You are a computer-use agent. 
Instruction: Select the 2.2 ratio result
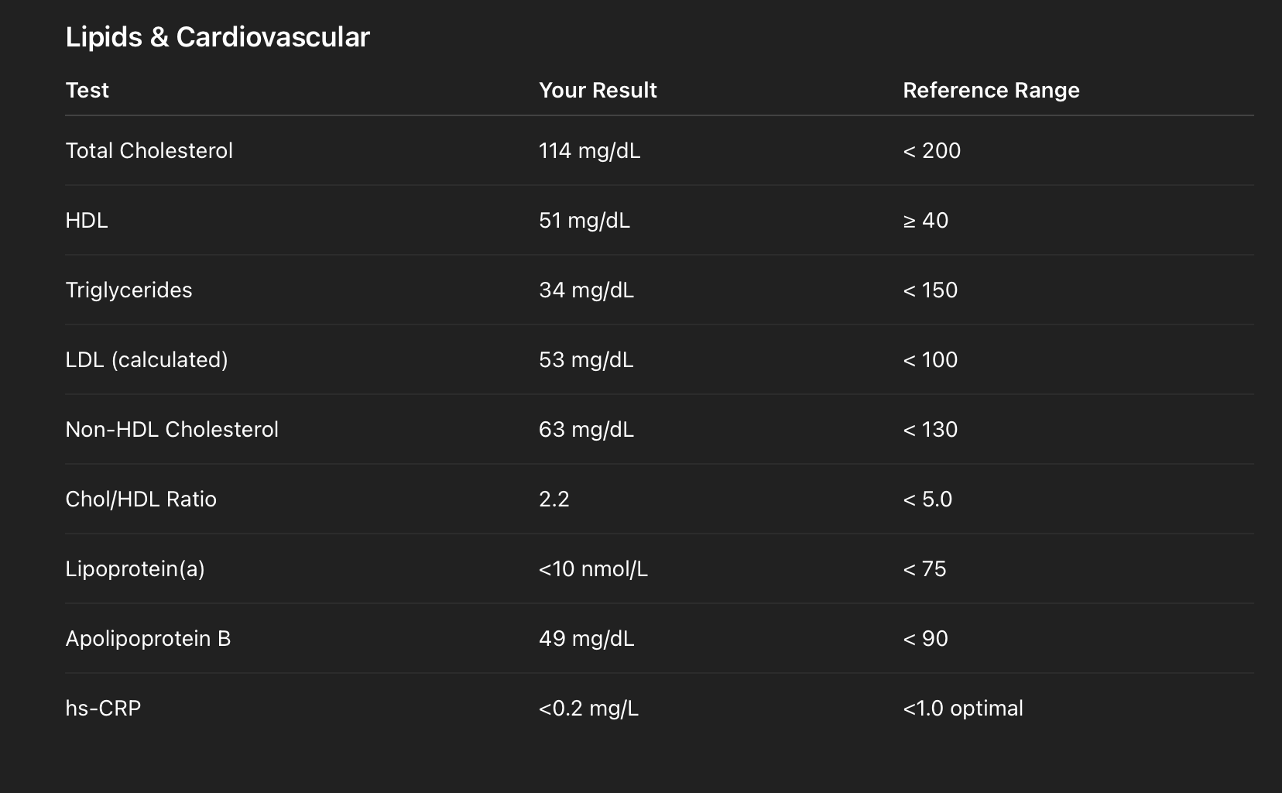tap(554, 499)
